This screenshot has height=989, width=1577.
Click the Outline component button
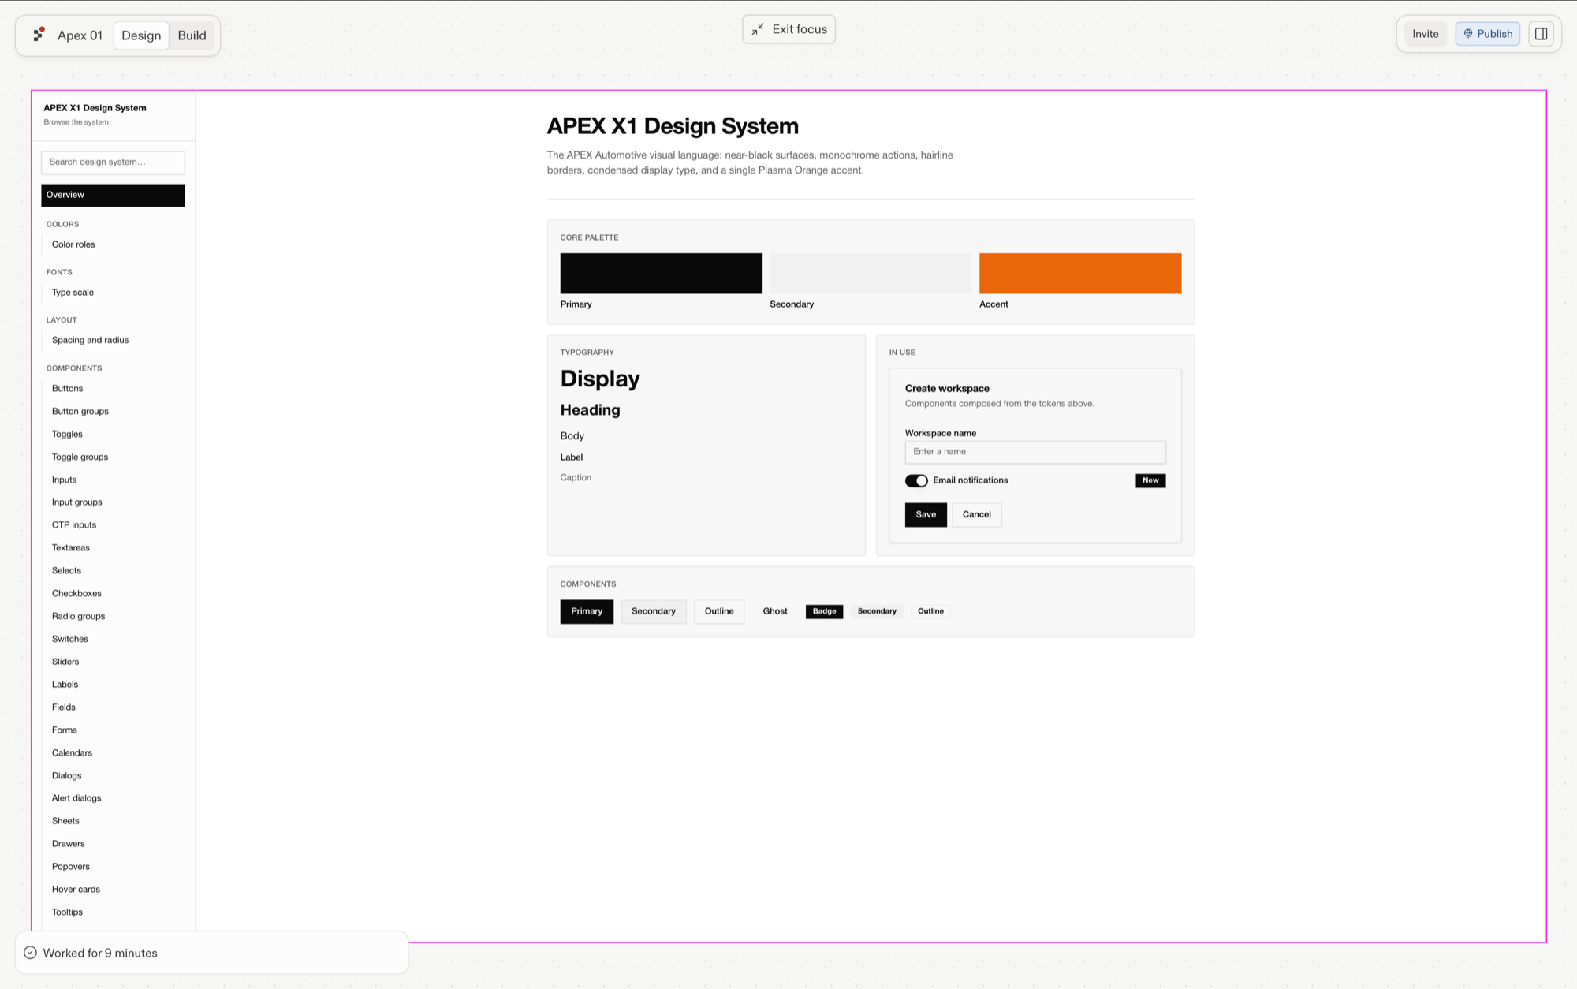(x=719, y=611)
